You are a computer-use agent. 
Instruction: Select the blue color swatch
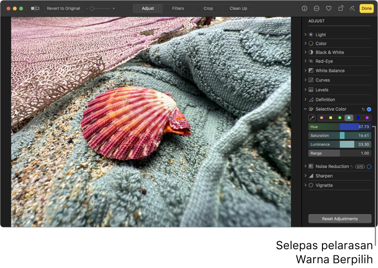tap(358, 118)
